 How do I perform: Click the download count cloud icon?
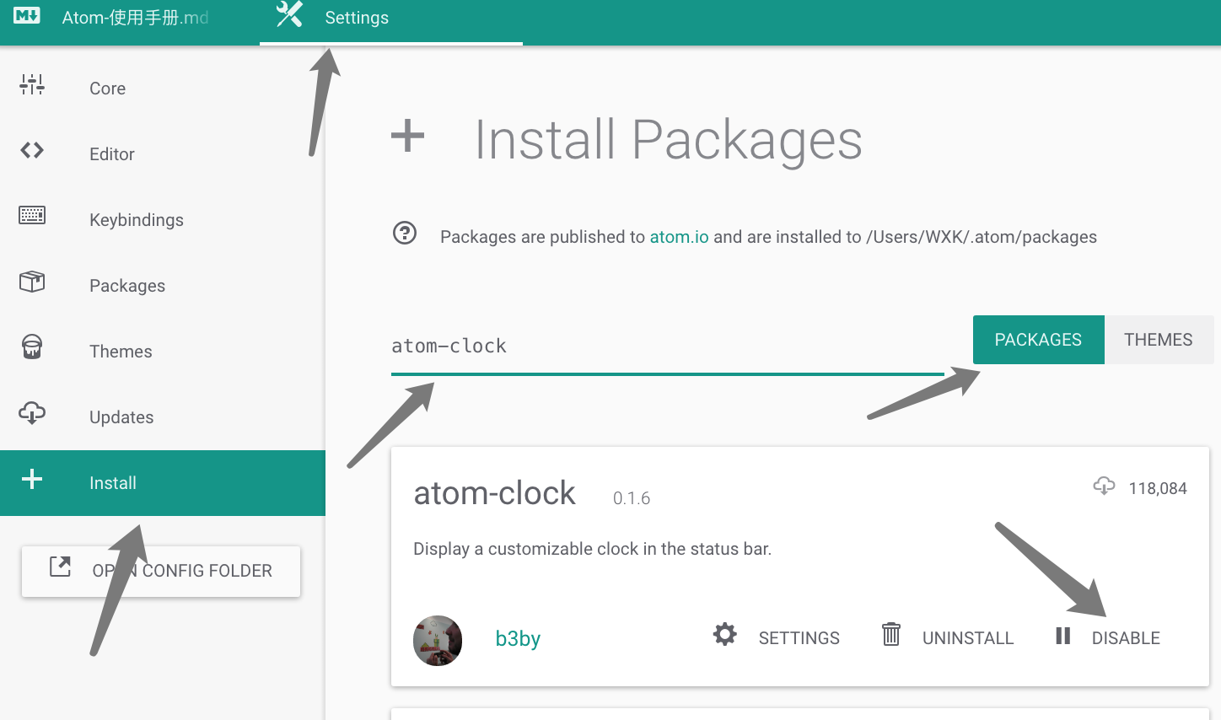1104,486
